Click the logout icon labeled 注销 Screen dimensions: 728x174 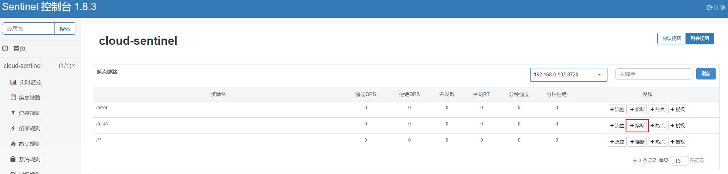click(716, 7)
